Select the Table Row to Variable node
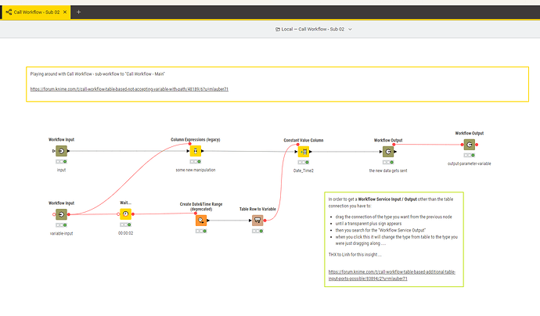This screenshot has height=316, width=540. pos(257,221)
